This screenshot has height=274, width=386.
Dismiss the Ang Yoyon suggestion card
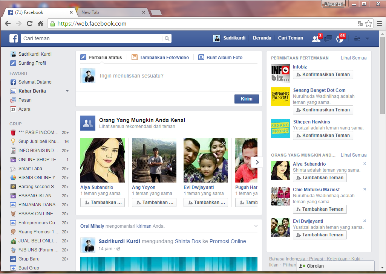(172, 143)
